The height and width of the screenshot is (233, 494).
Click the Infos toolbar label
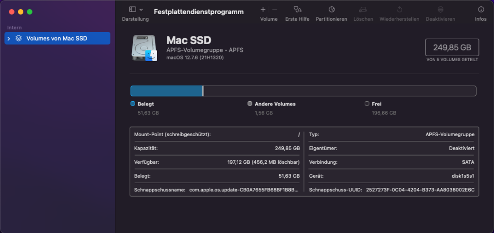(481, 19)
